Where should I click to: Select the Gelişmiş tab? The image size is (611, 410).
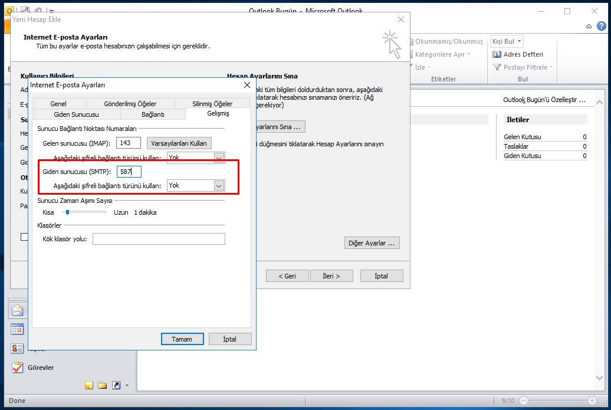pyautogui.click(x=218, y=113)
